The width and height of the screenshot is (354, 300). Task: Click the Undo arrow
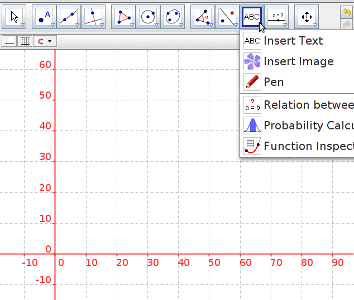point(347,11)
